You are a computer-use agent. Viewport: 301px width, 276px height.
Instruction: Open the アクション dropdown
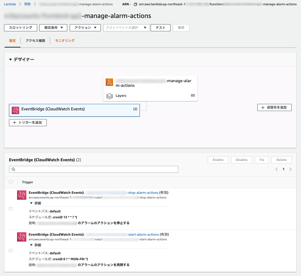(x=85, y=28)
